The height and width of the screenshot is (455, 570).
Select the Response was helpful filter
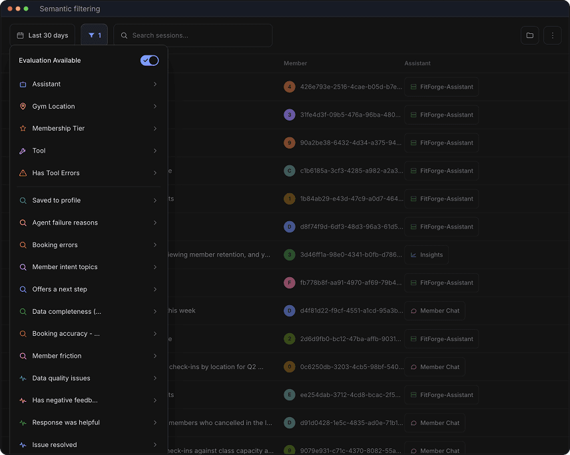[x=89, y=422]
